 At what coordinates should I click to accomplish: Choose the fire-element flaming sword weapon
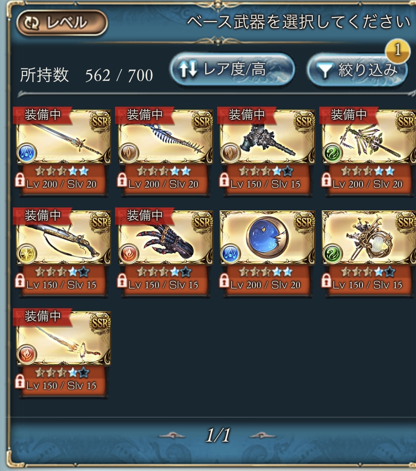point(63,353)
